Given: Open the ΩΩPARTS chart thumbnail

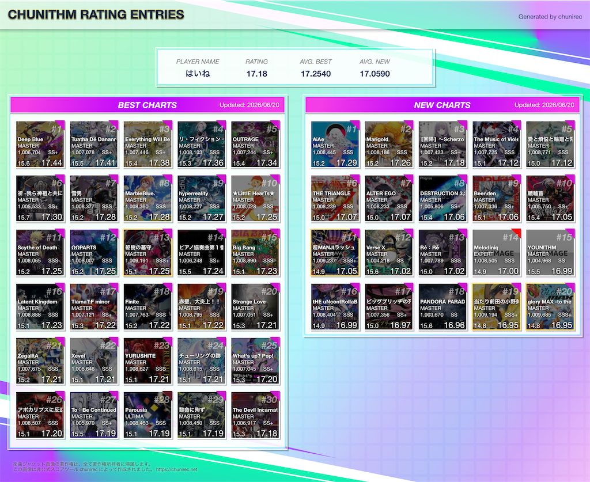Looking at the screenshot, I should pos(94,253).
